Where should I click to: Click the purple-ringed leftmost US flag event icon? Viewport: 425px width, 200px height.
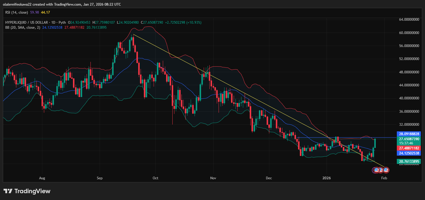pyautogui.click(x=376, y=170)
